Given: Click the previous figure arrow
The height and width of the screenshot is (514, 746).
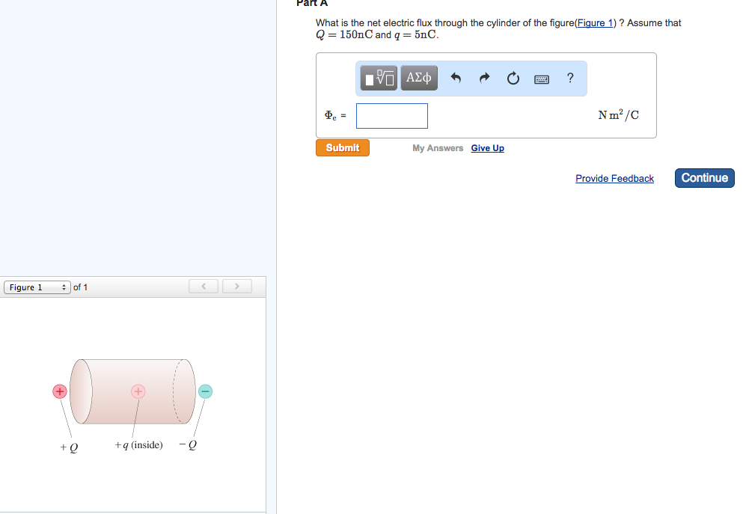Looking at the screenshot, I should 203,286.
